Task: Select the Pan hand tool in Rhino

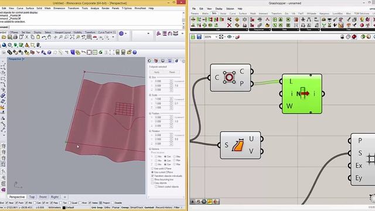Action: pos(49,37)
